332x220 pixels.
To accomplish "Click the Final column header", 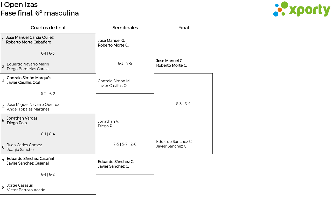I will 183,28.
